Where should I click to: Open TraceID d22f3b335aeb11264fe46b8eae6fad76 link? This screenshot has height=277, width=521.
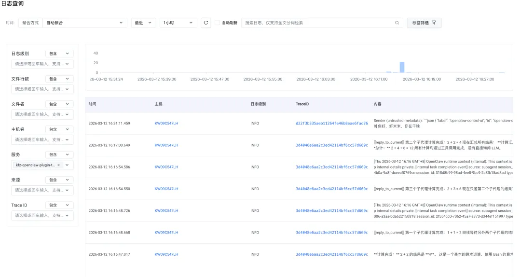tap(331, 124)
